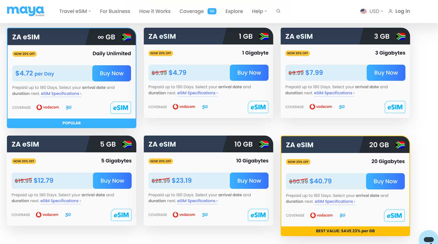Click the eSIM badge on the Unlimited plan
Viewport: 438px width, 244px height.
tap(120, 108)
